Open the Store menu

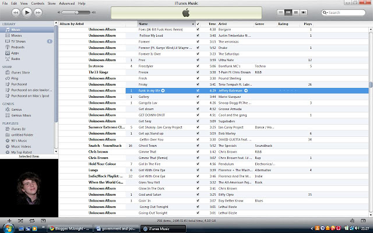tap(52, 3)
